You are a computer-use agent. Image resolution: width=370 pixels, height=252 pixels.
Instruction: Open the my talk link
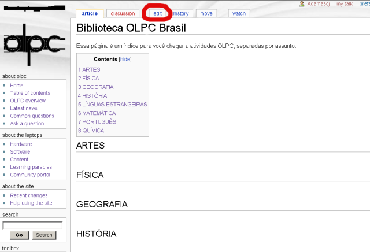[x=345, y=3]
